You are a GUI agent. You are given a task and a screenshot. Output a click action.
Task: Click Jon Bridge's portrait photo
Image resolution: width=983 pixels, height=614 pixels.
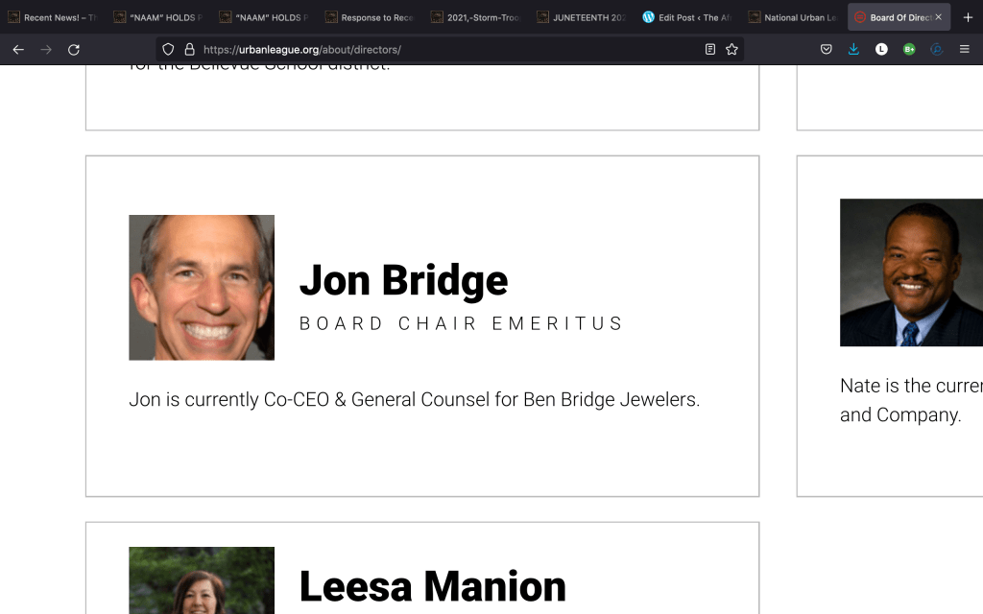click(x=202, y=288)
